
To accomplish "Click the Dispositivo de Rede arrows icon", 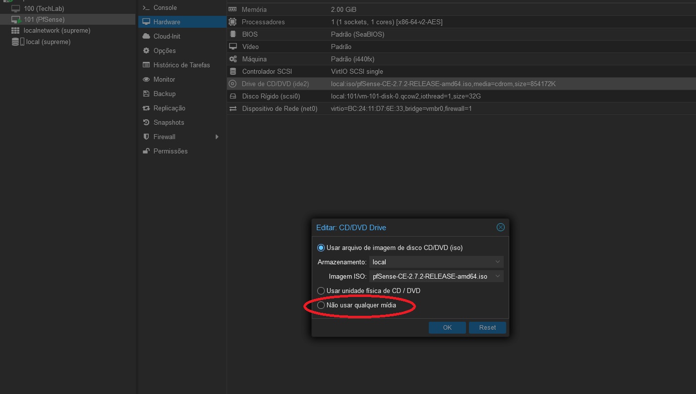I will [x=232, y=108].
